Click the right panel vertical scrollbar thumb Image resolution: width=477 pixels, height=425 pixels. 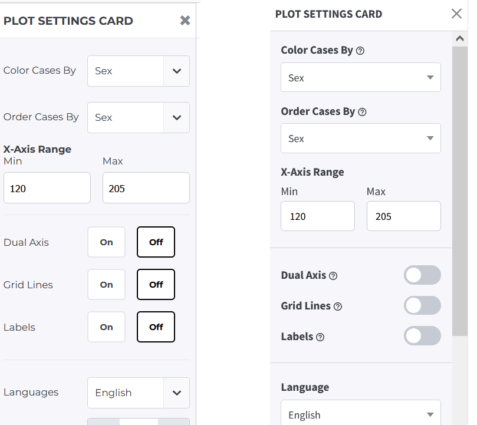[x=460, y=191]
